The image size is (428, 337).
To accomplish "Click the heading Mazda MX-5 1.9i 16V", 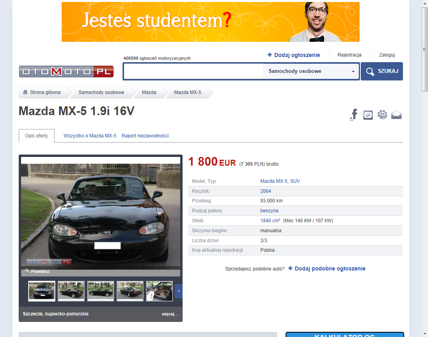I will pyautogui.click(x=77, y=111).
